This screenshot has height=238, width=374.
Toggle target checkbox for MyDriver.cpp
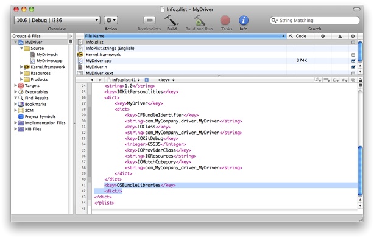point(353,61)
